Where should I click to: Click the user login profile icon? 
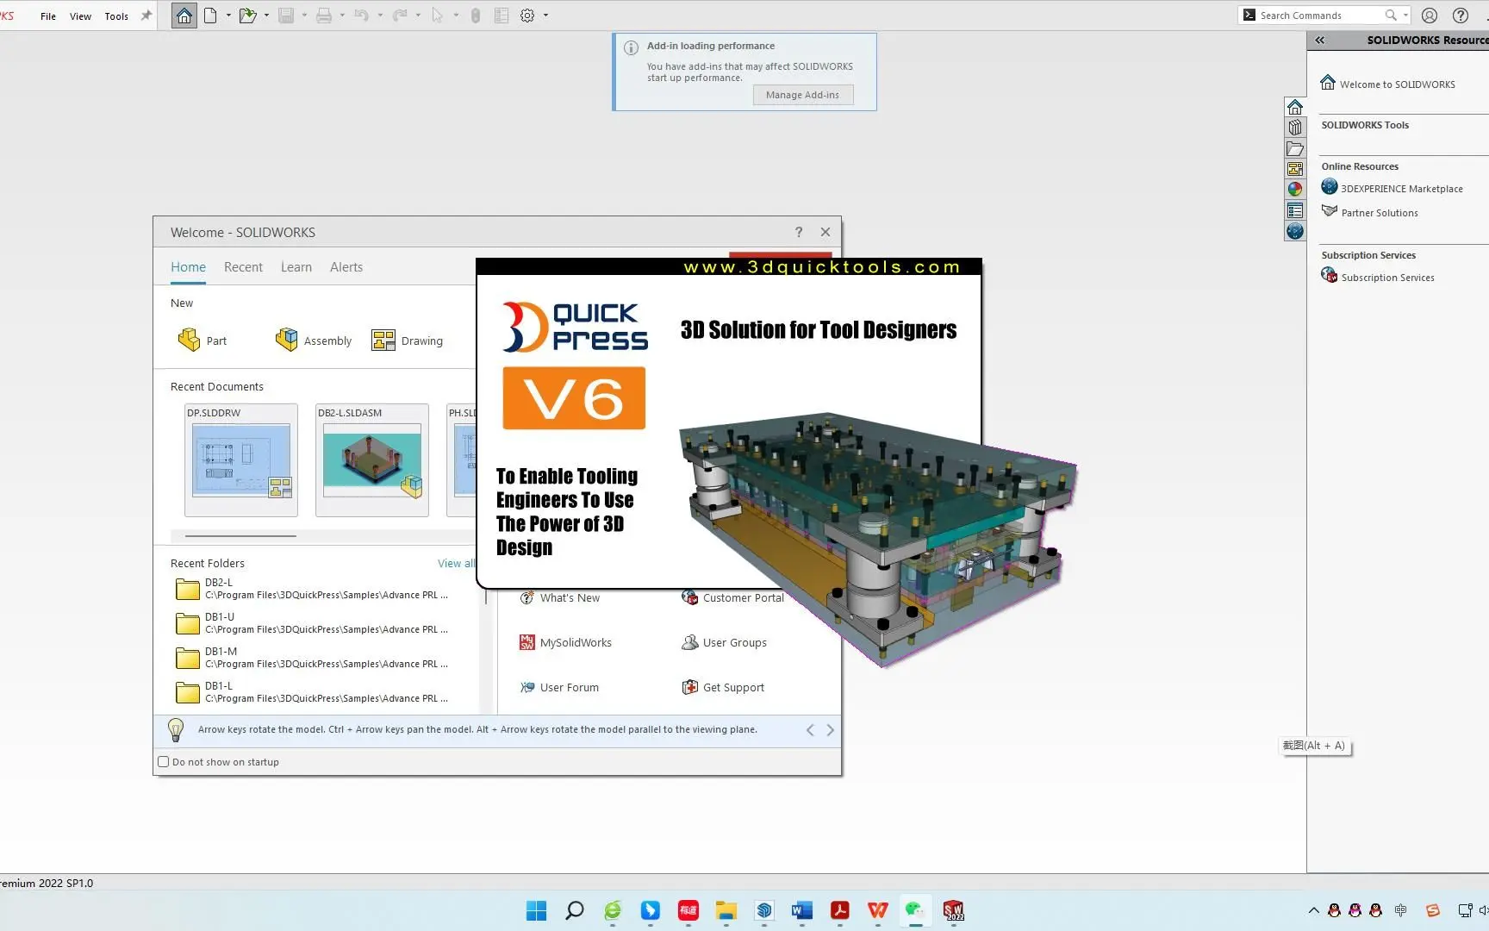(1430, 16)
